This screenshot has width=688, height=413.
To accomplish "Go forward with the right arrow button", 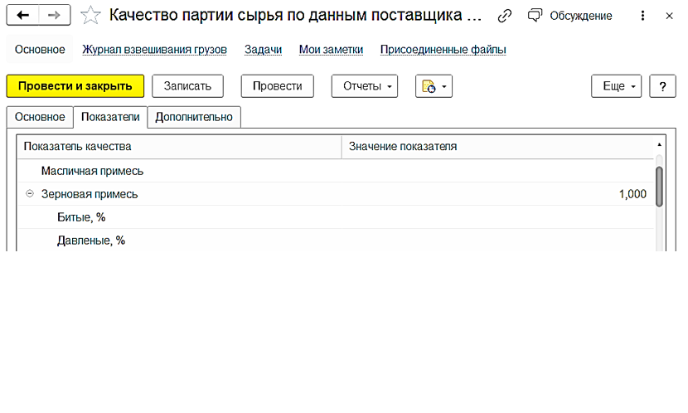I will tap(55, 16).
